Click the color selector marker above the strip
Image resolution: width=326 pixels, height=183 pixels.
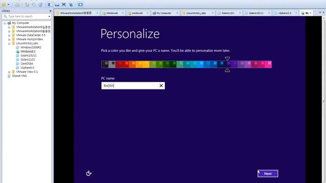tap(227, 58)
